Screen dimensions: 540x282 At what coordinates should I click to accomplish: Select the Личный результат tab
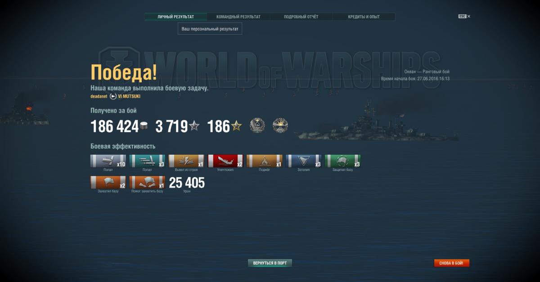[x=175, y=17]
